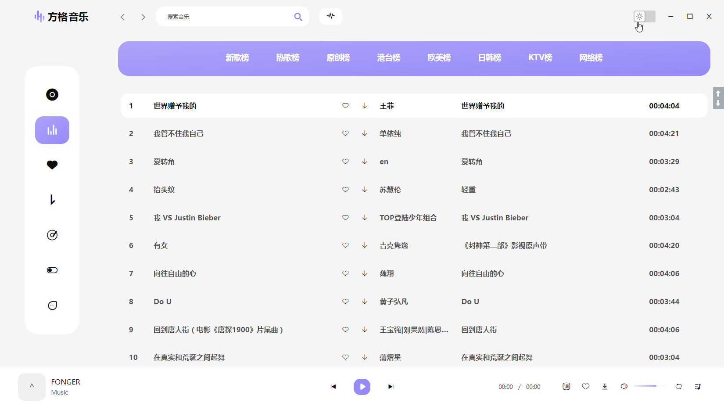Go forward with the right arrow
Viewport: 724px width, 406px height.
[143, 17]
